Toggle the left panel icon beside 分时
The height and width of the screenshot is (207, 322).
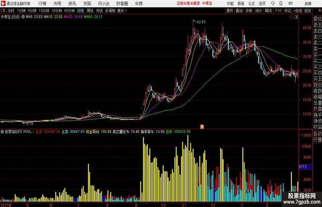tap(3, 11)
